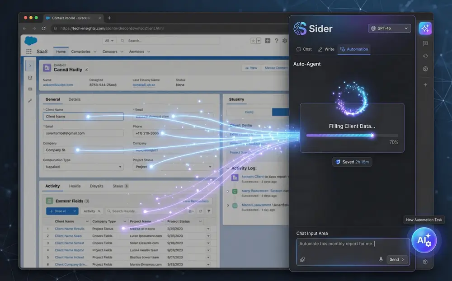Click the pencil icon beside Canna Hudly
The width and height of the screenshot is (452, 281).
pos(86,70)
